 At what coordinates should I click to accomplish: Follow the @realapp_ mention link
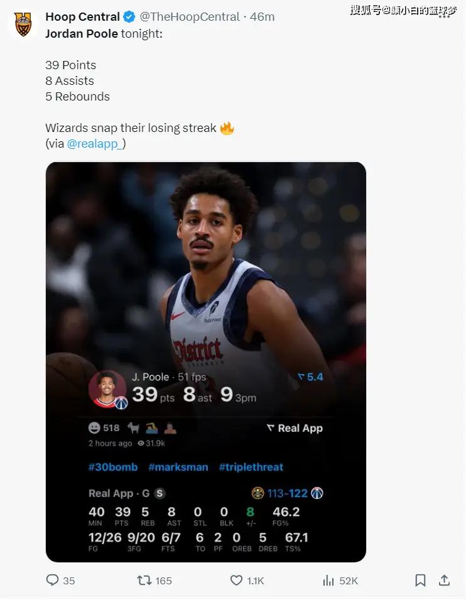pos(96,144)
